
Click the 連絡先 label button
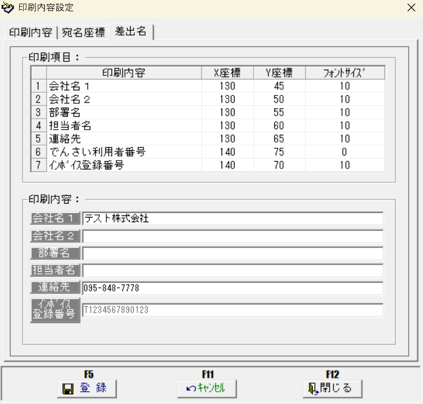click(x=55, y=288)
